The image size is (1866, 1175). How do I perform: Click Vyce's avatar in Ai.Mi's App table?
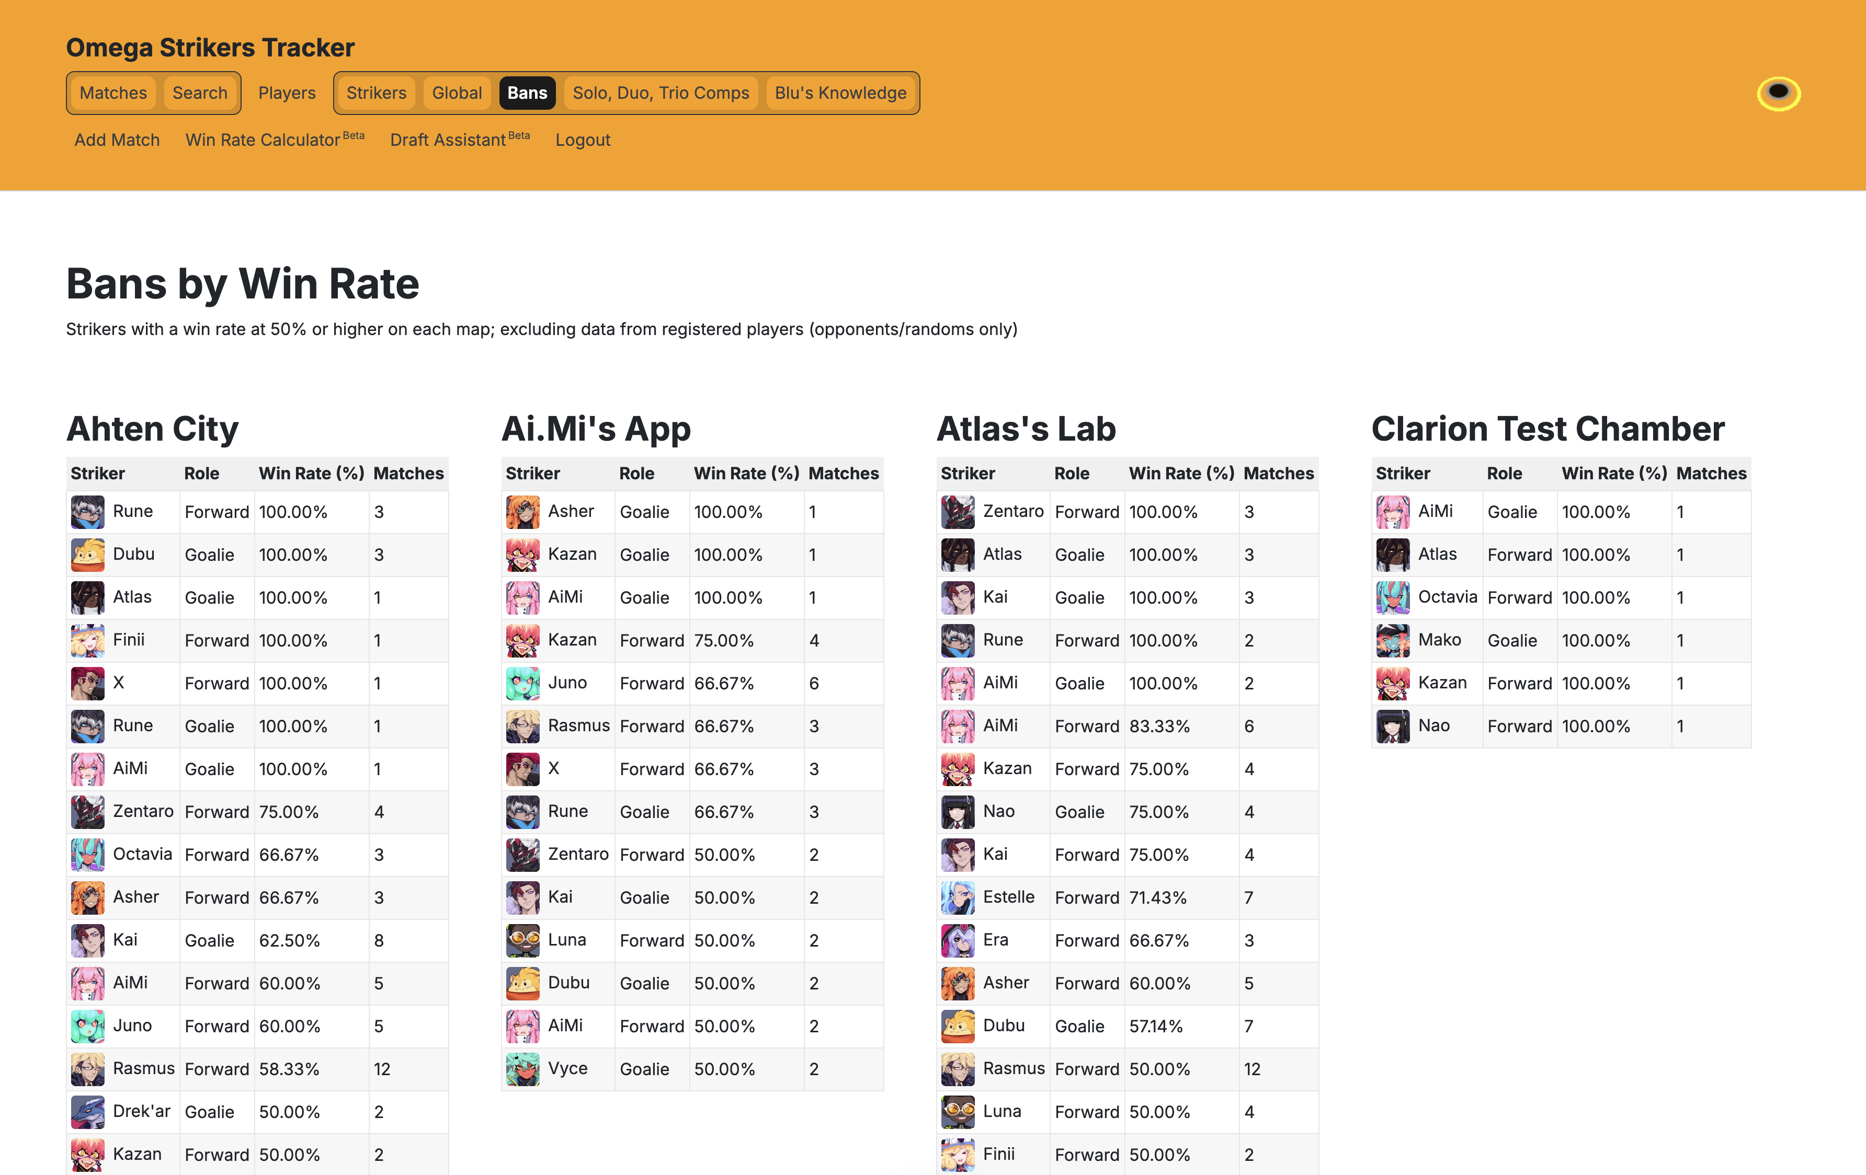click(x=522, y=1069)
